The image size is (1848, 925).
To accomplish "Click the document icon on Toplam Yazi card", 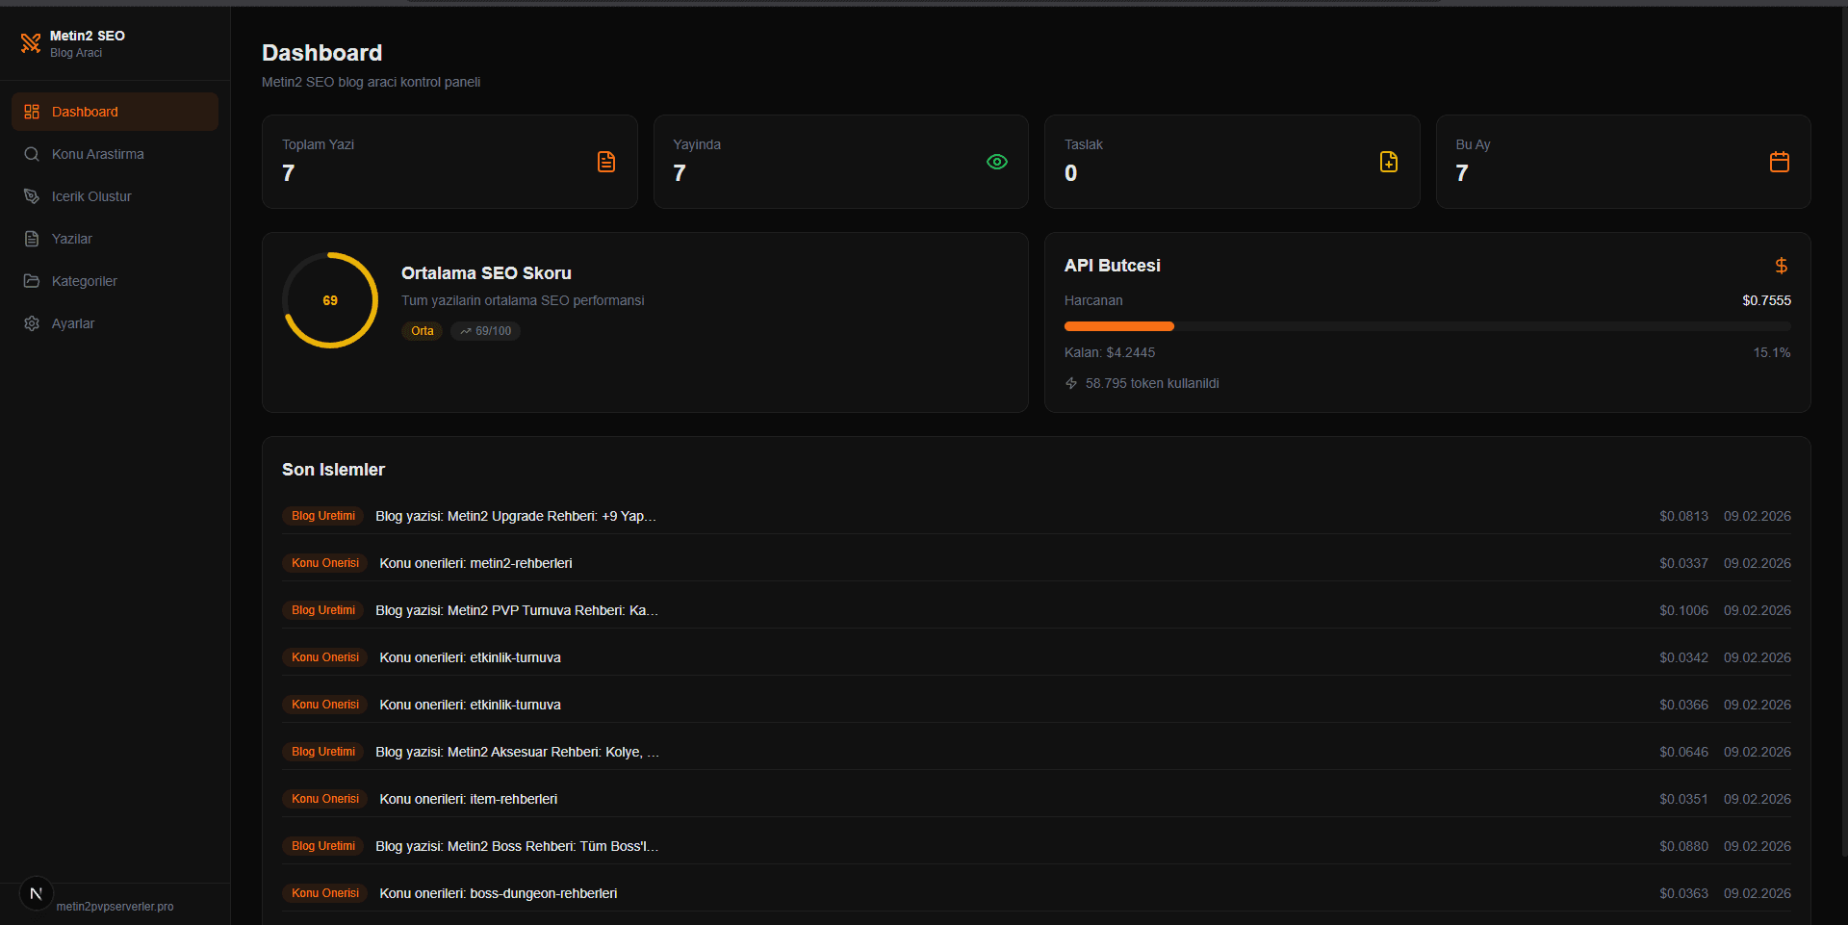I will point(605,162).
